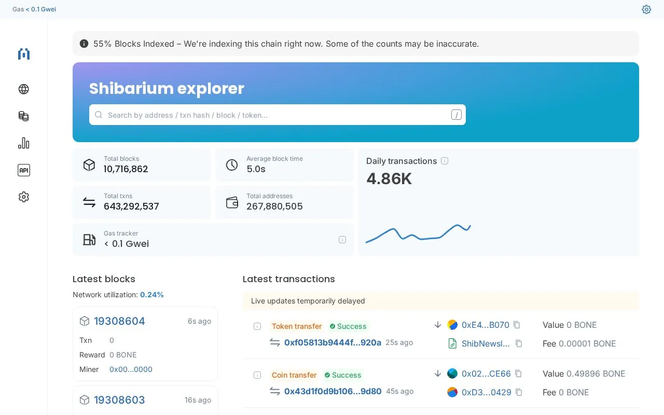Click the Blockscout logo in sidebar
This screenshot has height=415, width=664.
tap(24, 54)
